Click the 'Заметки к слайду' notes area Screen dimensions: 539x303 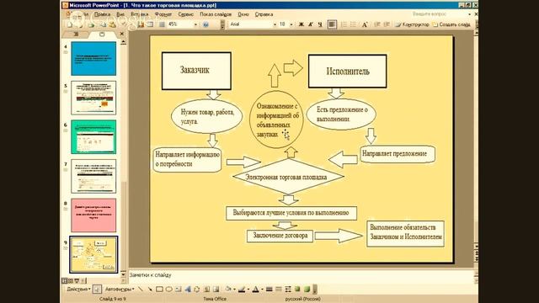[x=302, y=275]
